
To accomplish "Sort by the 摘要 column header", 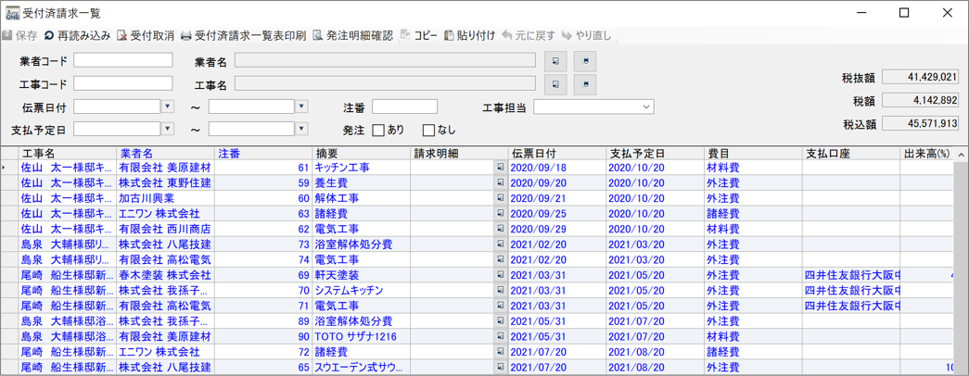I will coord(361,153).
